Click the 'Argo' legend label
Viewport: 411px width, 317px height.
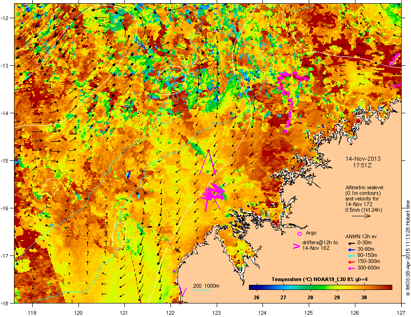[x=311, y=233]
